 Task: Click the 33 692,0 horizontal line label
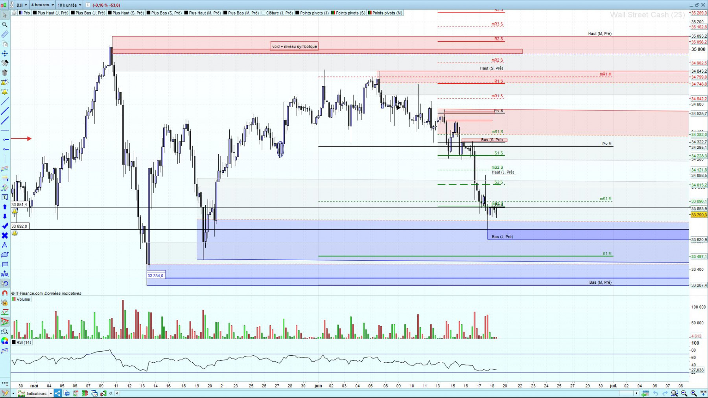click(20, 226)
